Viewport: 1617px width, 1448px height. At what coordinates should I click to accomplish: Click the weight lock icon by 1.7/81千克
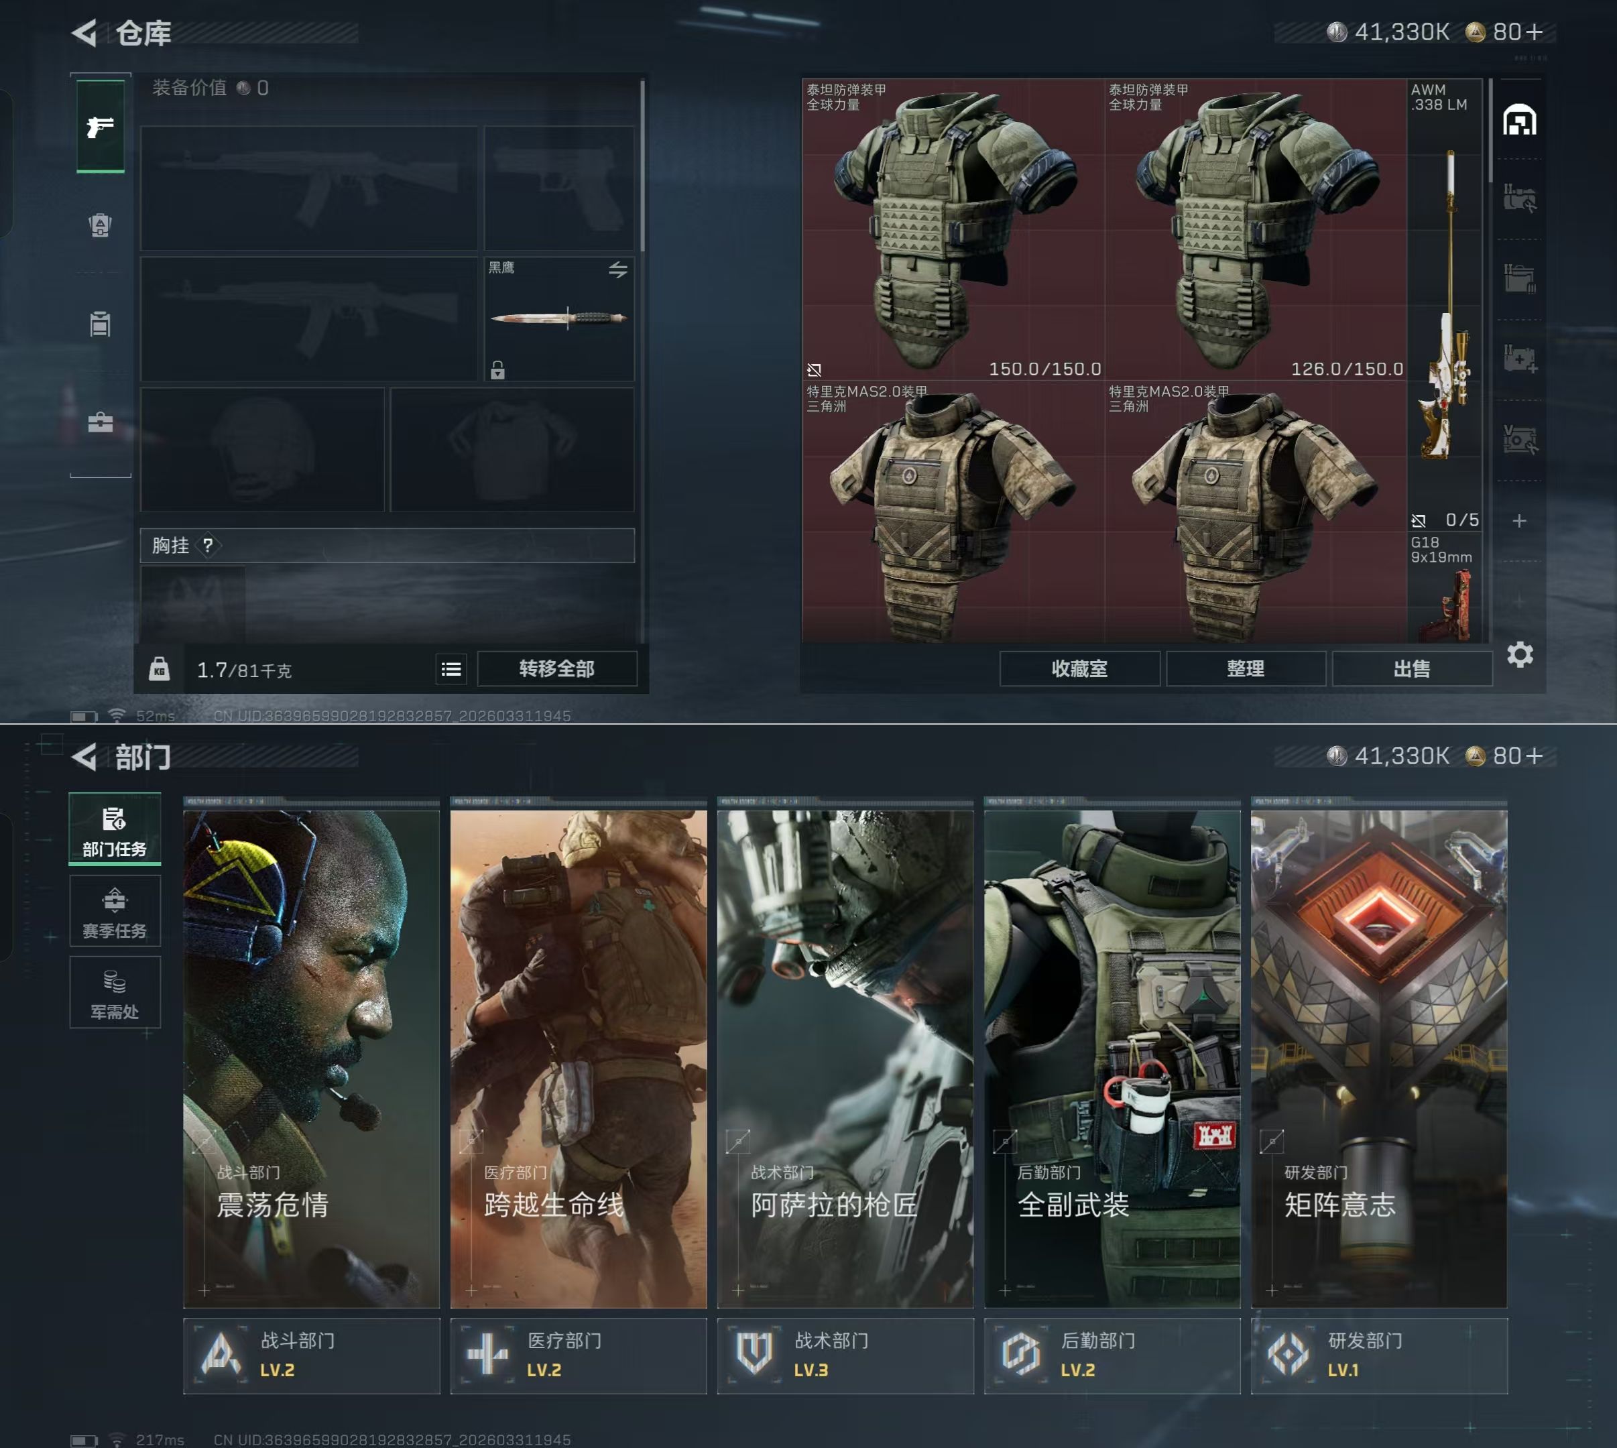(159, 669)
